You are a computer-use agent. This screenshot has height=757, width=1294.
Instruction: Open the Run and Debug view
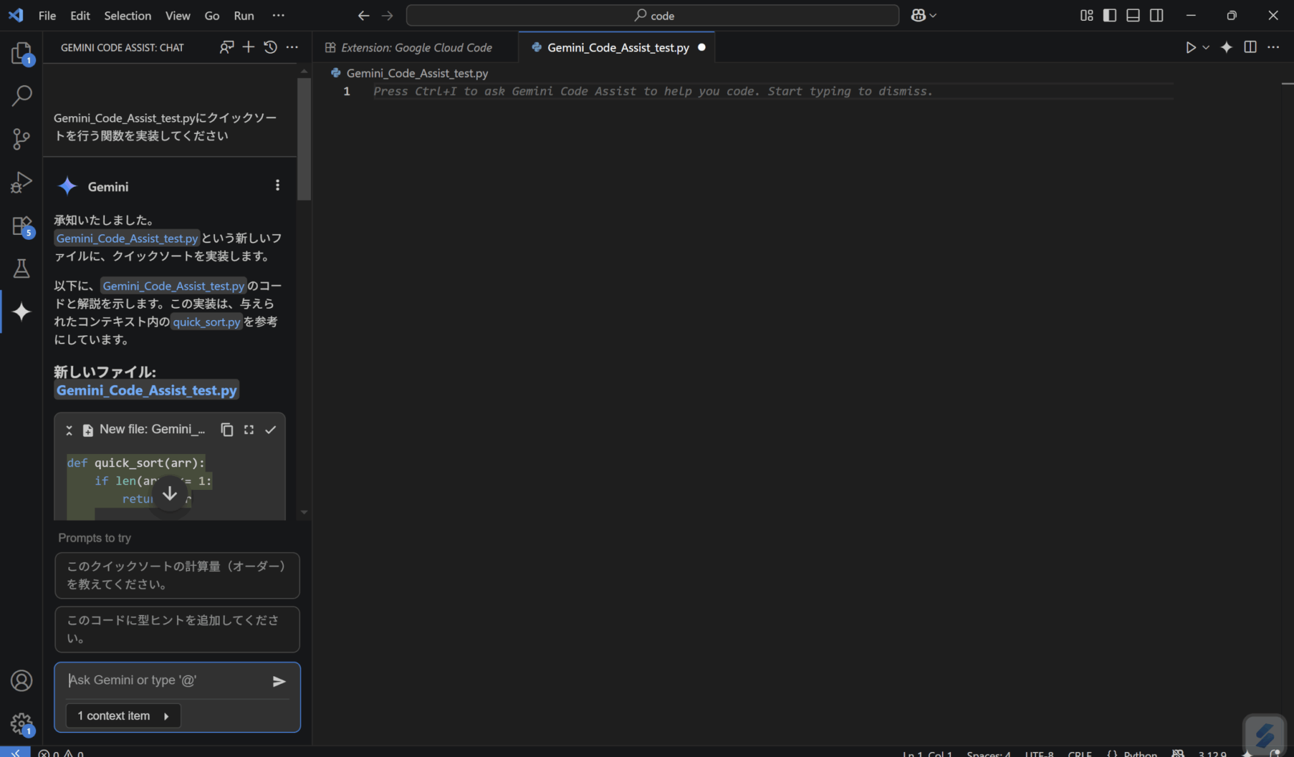click(x=21, y=182)
